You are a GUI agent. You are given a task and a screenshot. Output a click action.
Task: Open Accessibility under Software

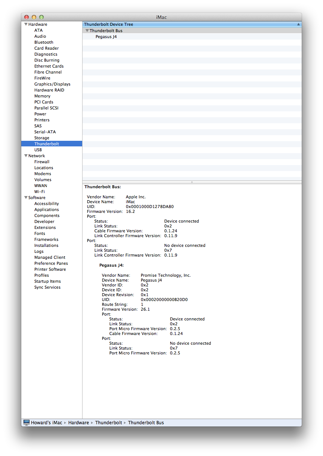point(47,204)
